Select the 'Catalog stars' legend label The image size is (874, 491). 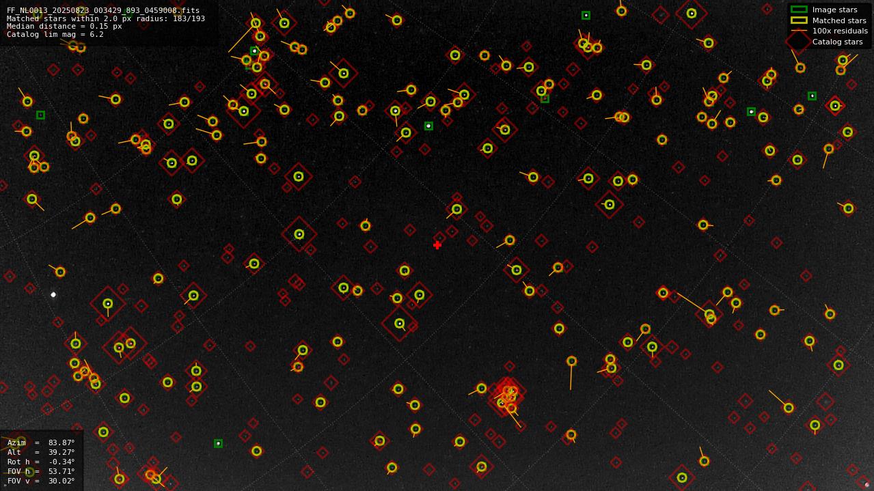click(837, 42)
